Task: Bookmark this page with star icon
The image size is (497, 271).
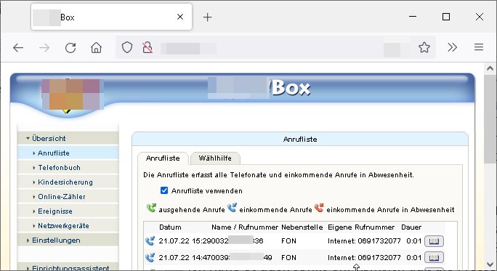Action: (424, 47)
